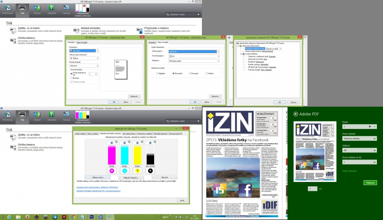Open ePrintCenter in the lower HP assistant window

point(7,116)
